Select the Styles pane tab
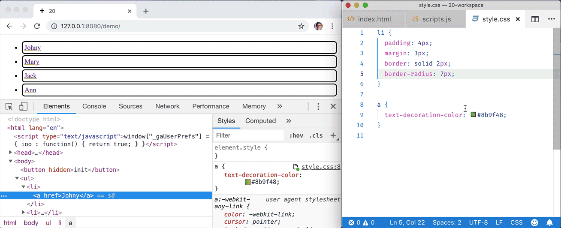The height and width of the screenshot is (228, 561). coord(226,121)
